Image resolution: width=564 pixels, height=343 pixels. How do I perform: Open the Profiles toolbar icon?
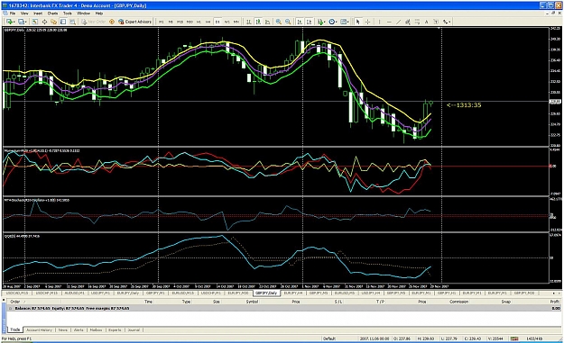22,22
